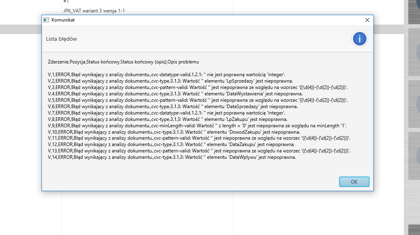Click the blue information icon
Viewport: 420px width, 235px height.
[359, 39]
